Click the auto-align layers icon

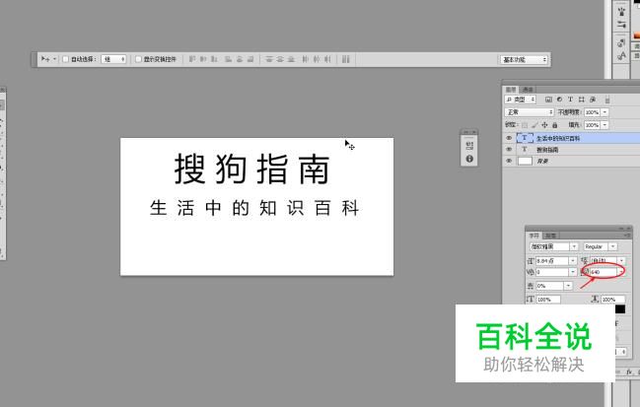point(346,59)
